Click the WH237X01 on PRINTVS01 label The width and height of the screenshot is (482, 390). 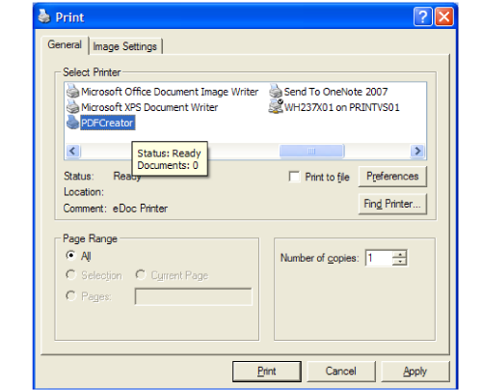coord(342,107)
